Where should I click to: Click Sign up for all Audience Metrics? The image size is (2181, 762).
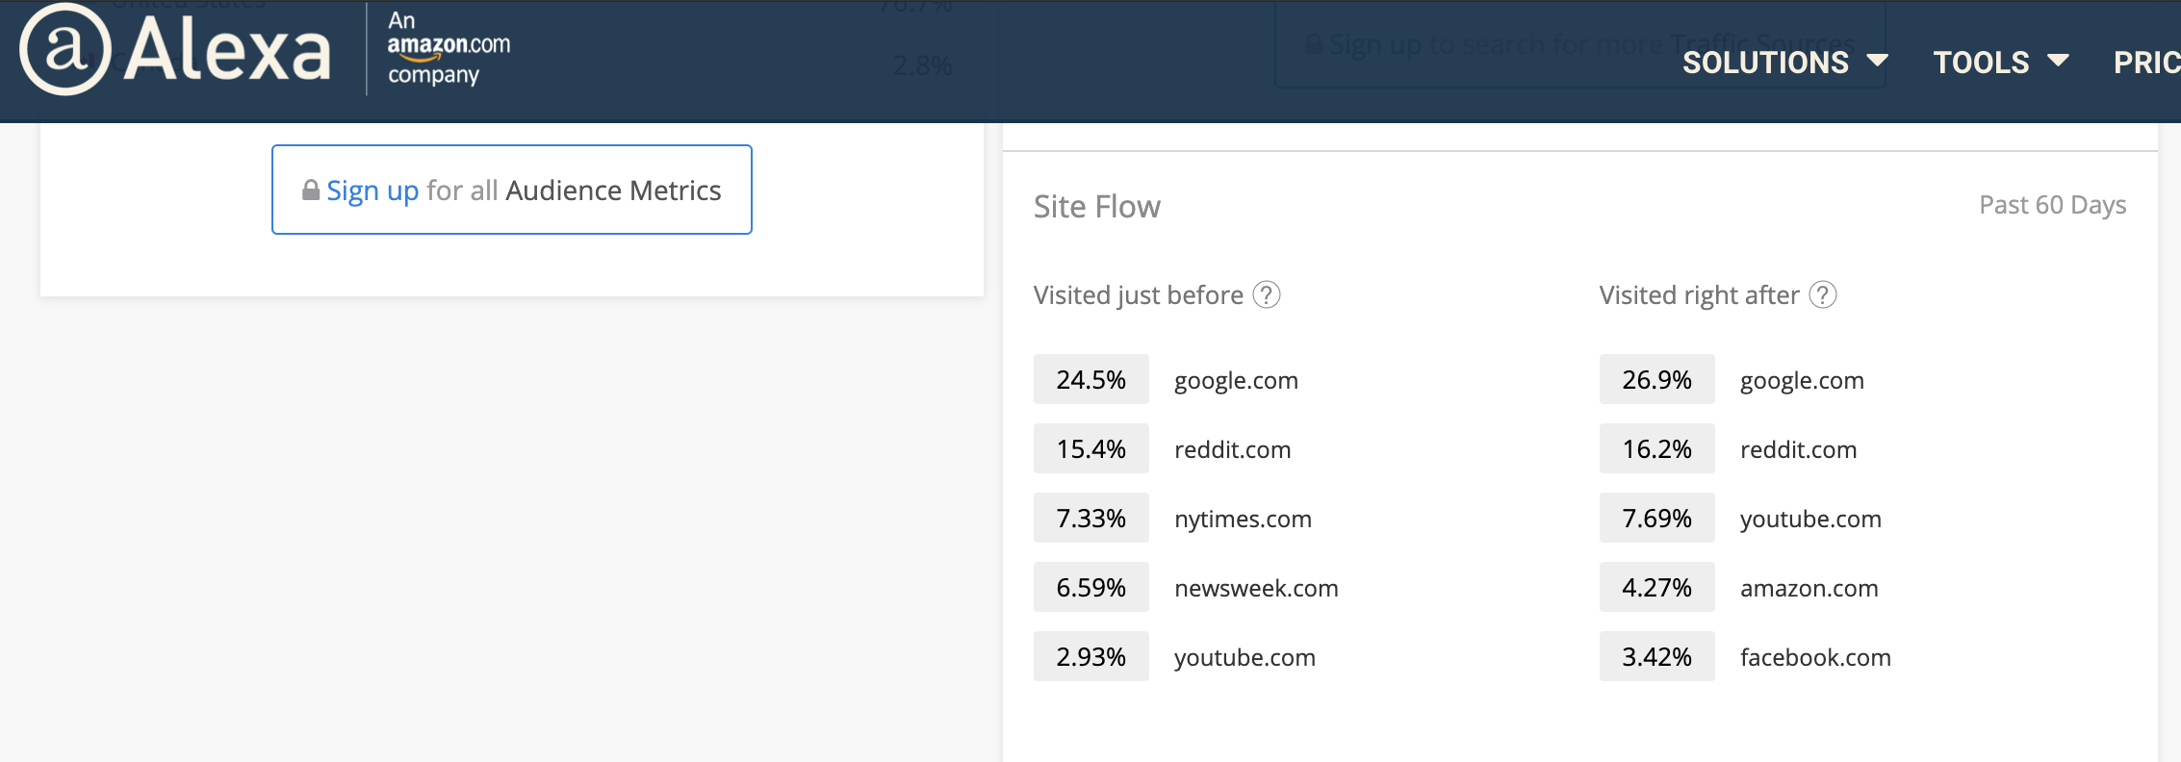coord(512,190)
